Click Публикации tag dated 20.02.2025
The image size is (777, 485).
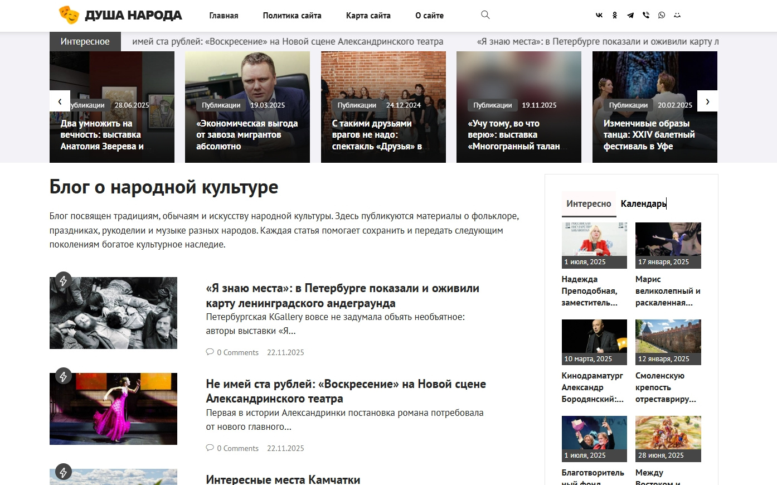click(x=628, y=105)
